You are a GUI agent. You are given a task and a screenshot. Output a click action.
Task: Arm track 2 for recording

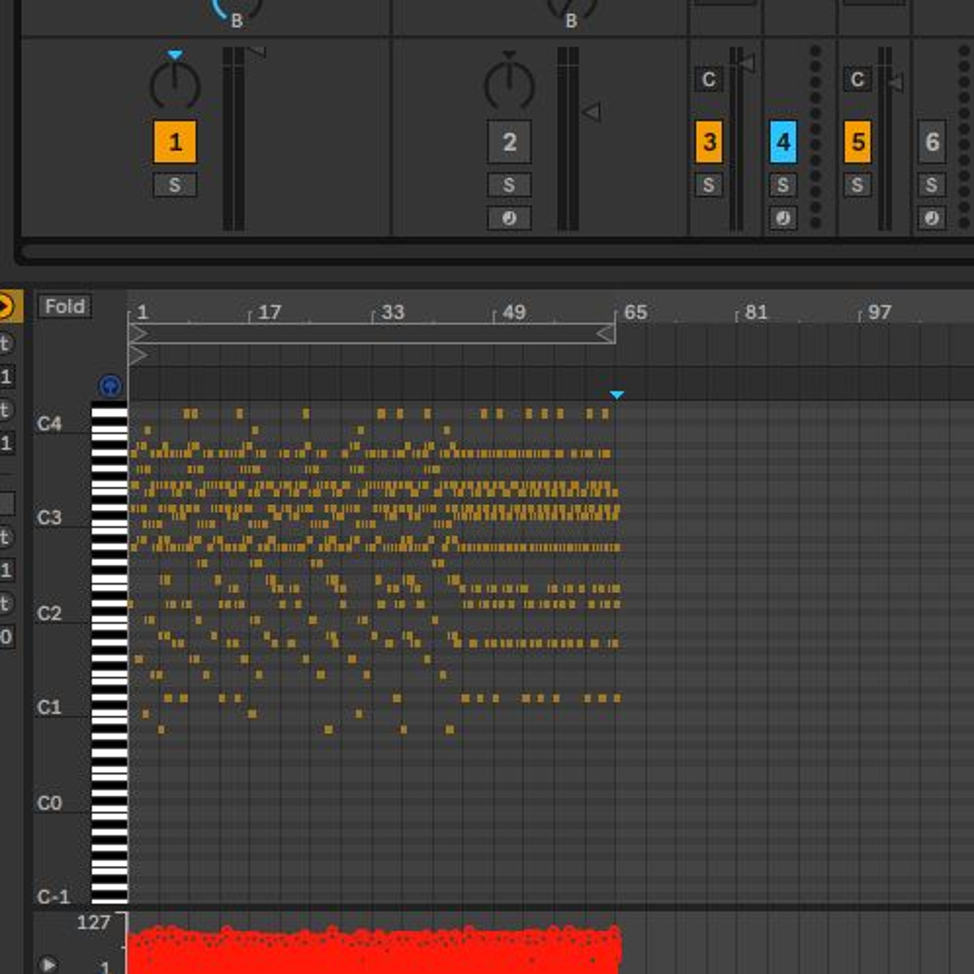(x=509, y=218)
